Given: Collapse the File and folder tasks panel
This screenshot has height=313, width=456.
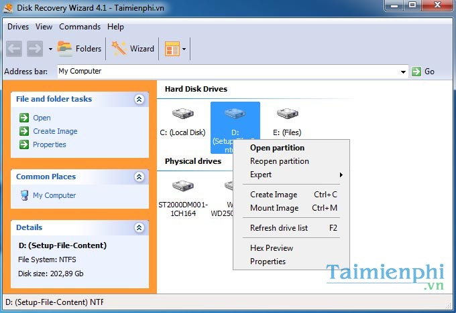Looking at the screenshot, I should 139,99.
